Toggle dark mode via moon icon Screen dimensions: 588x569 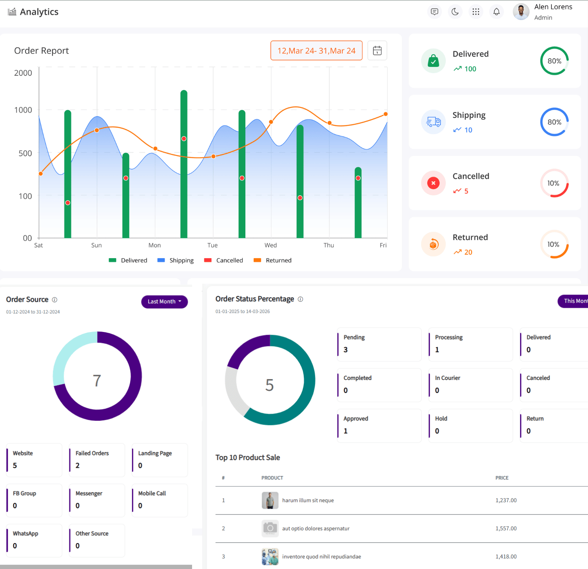[455, 11]
